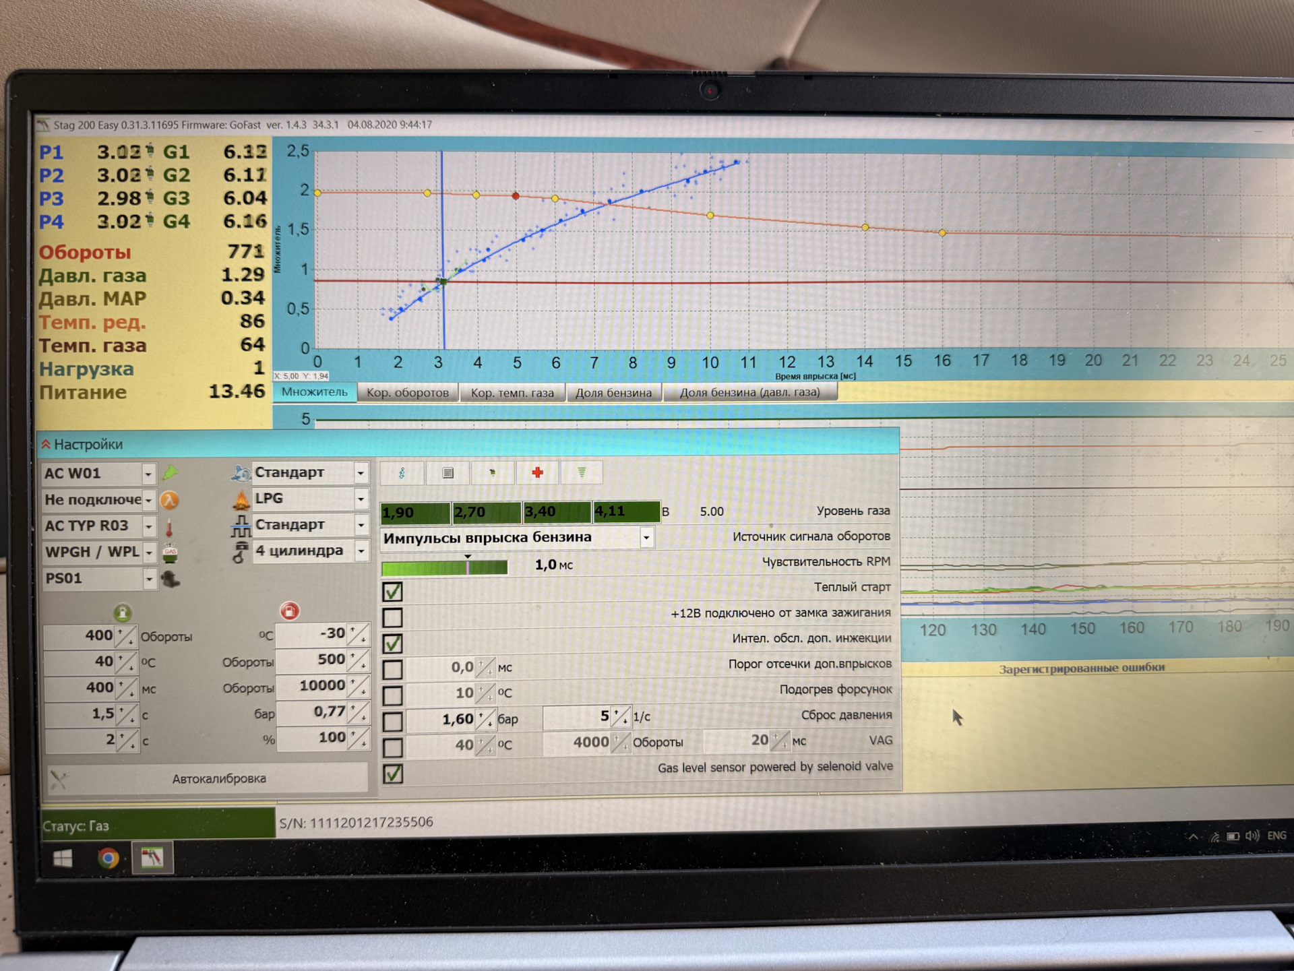Open the LPG fuel type dropdown
The width and height of the screenshot is (1294, 971).
tap(361, 499)
